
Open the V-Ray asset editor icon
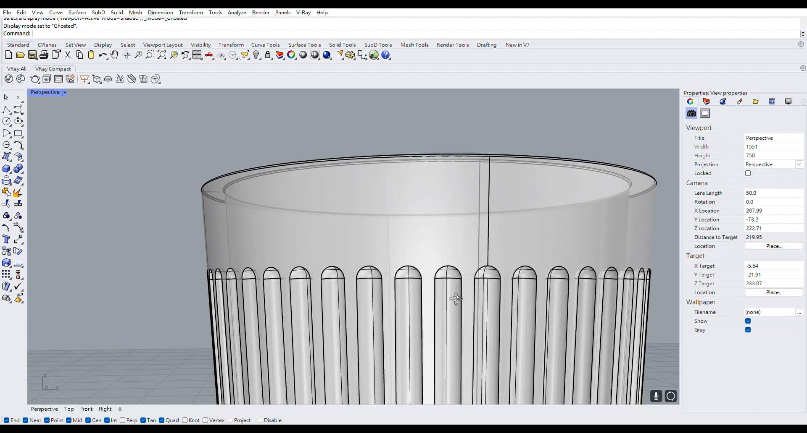pos(8,79)
